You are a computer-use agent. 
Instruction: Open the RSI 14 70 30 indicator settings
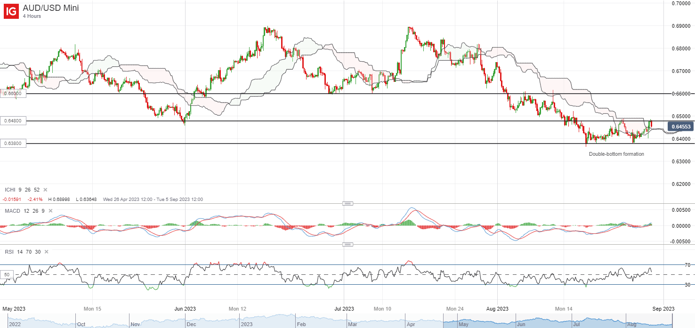pyautogui.click(x=23, y=252)
